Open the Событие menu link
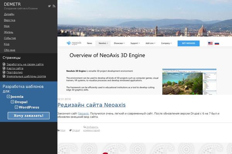Image resolution: width=232 pixels, height=154 pixels. coord(10,38)
